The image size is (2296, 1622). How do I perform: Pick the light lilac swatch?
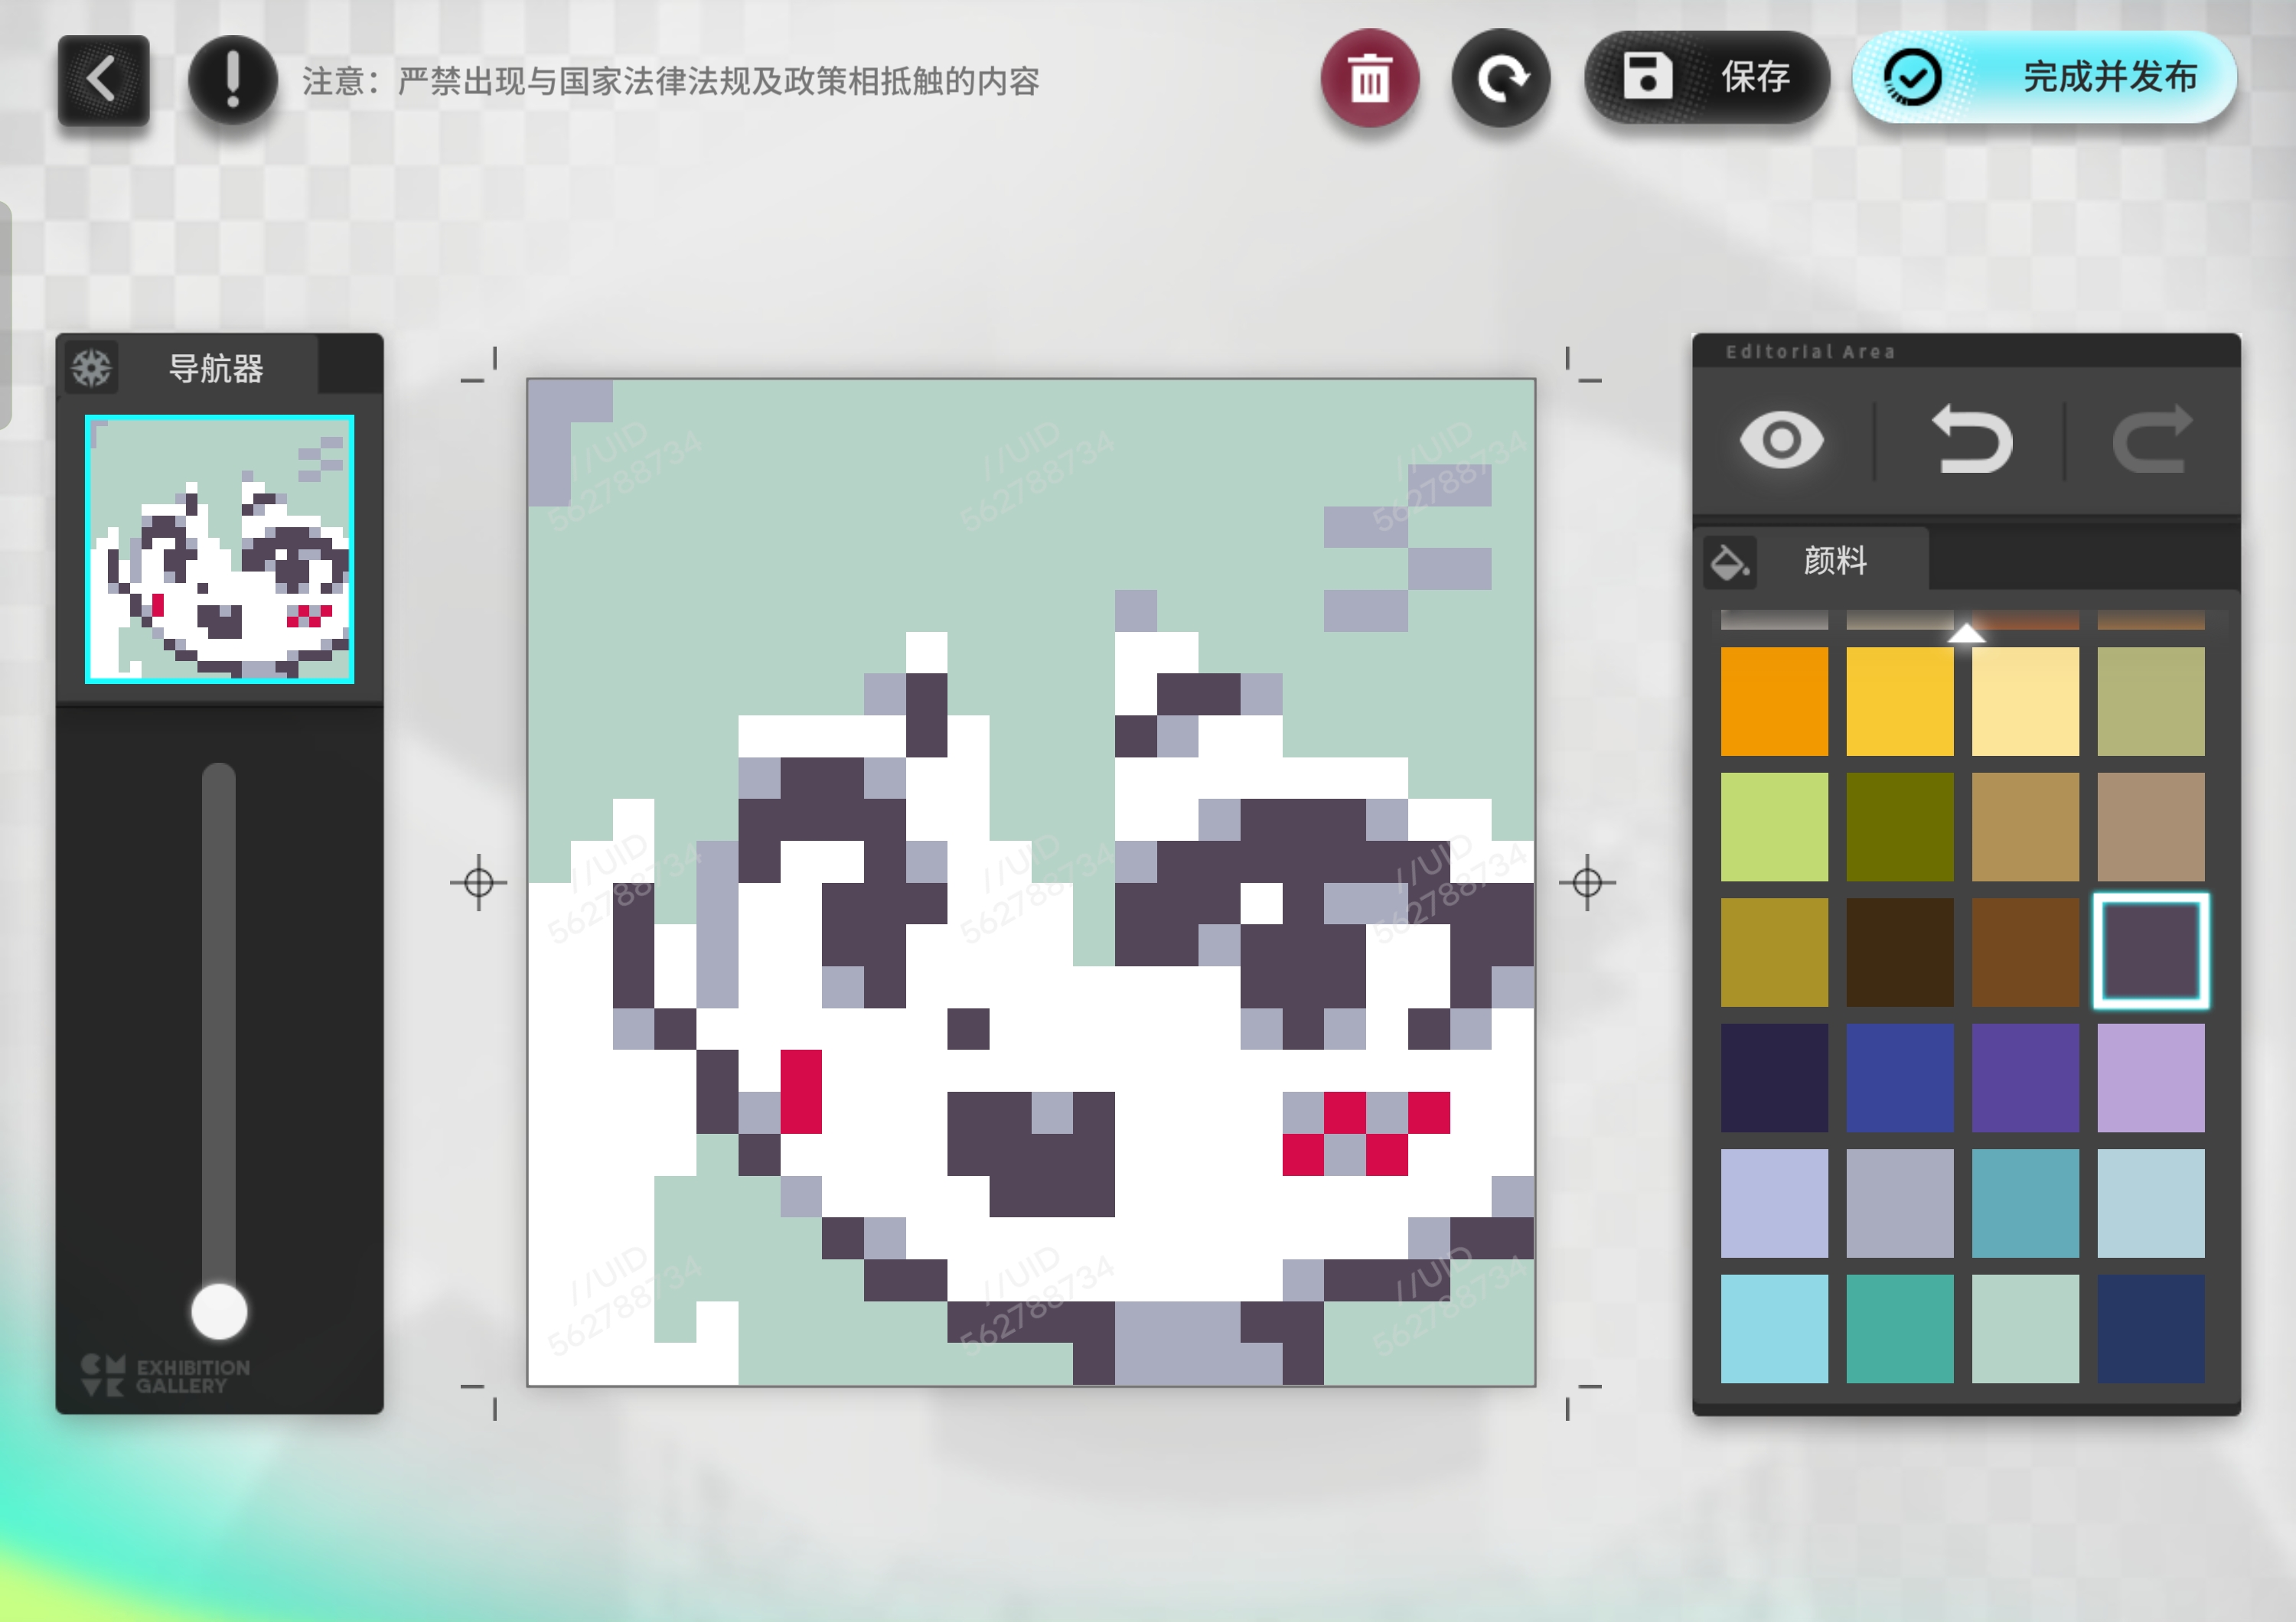[x=2150, y=1077]
